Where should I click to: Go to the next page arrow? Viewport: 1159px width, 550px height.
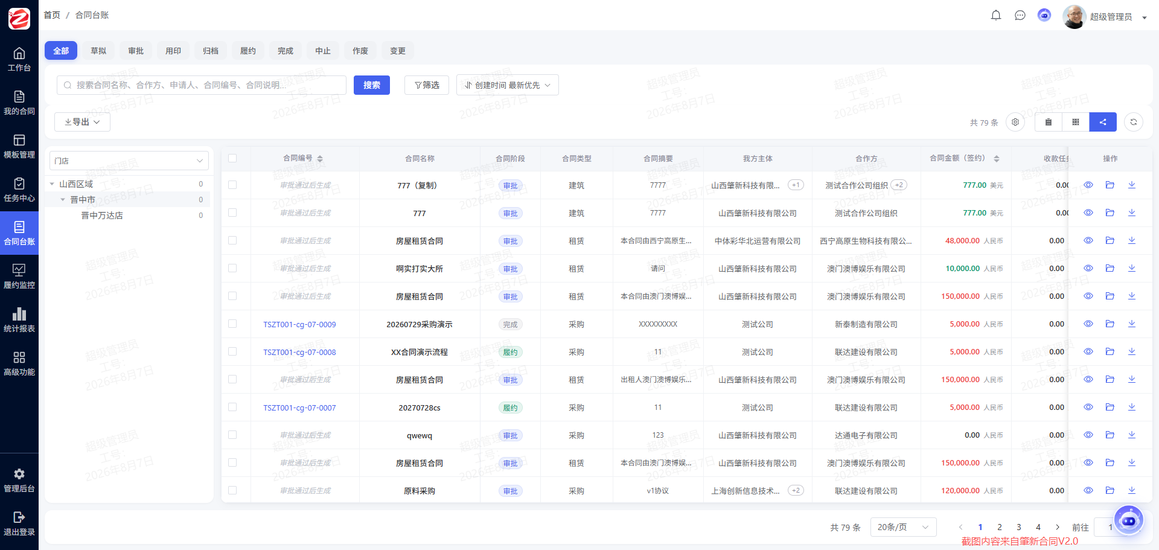(1058, 527)
